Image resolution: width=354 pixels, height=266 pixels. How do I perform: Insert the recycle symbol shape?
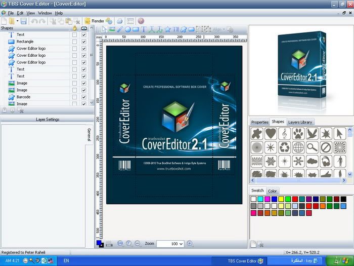[x=284, y=147]
